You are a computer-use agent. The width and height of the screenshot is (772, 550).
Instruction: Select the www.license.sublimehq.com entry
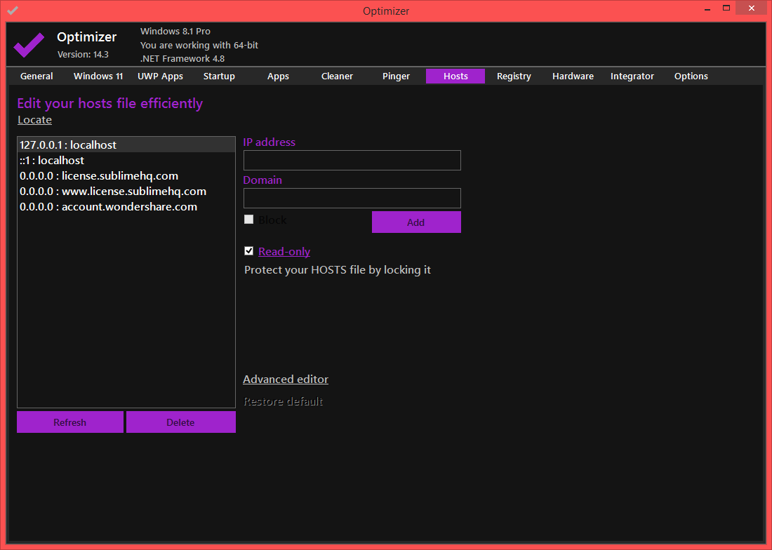coord(113,192)
